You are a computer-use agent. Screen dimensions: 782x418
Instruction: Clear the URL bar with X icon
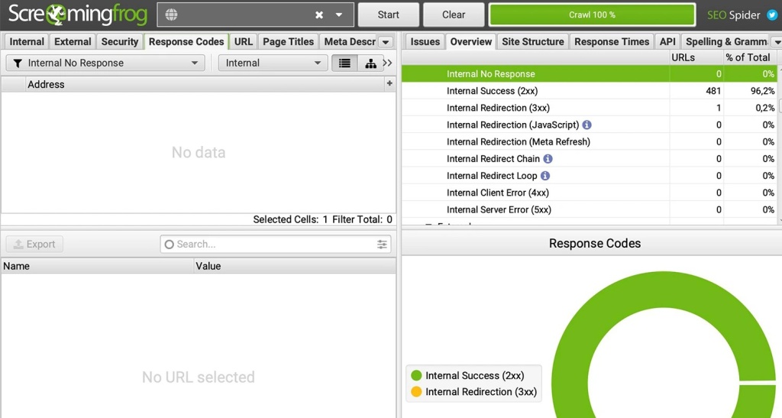click(319, 15)
